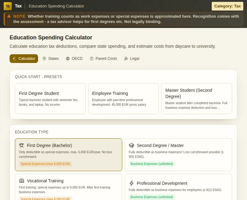Select Second Degree / Master education type
Screen dimensions: 247x200
(x=179, y=155)
